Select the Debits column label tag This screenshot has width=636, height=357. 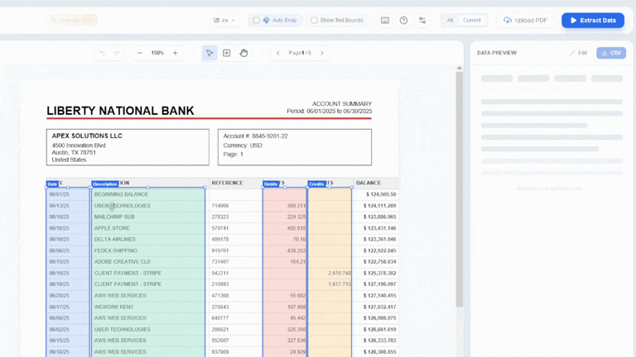[x=271, y=184]
